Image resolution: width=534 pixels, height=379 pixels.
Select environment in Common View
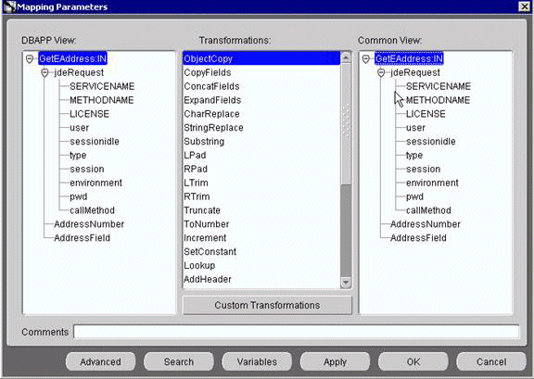pos(432,183)
